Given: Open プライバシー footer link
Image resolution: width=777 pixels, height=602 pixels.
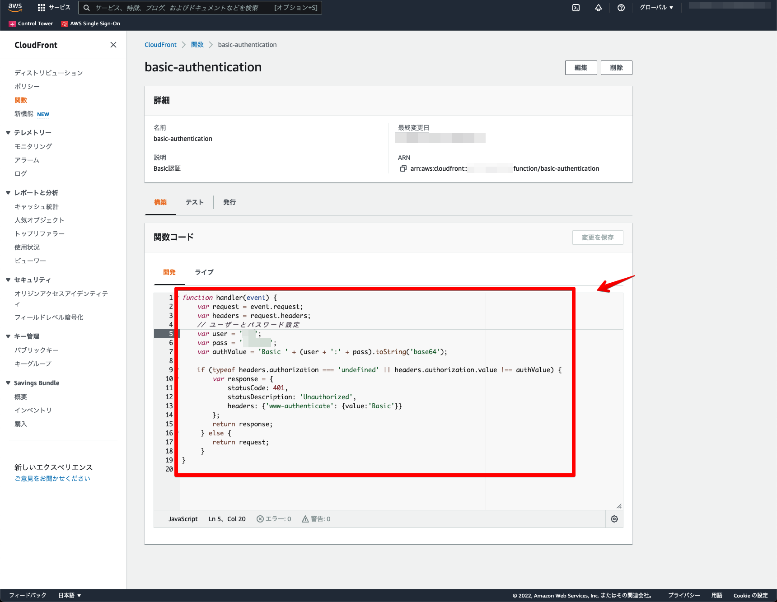Looking at the screenshot, I should click(x=684, y=595).
